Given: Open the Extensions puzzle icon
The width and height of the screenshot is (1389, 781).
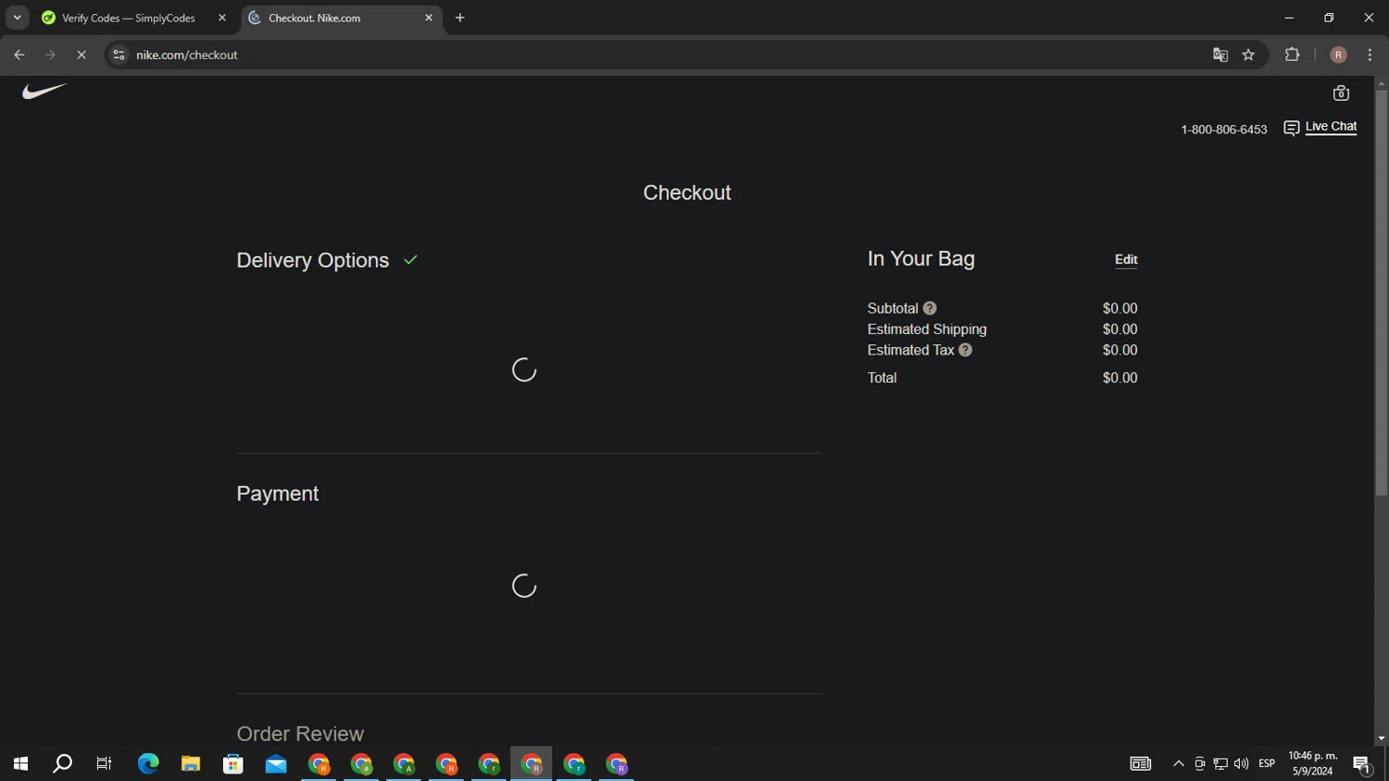Looking at the screenshot, I should (1293, 55).
